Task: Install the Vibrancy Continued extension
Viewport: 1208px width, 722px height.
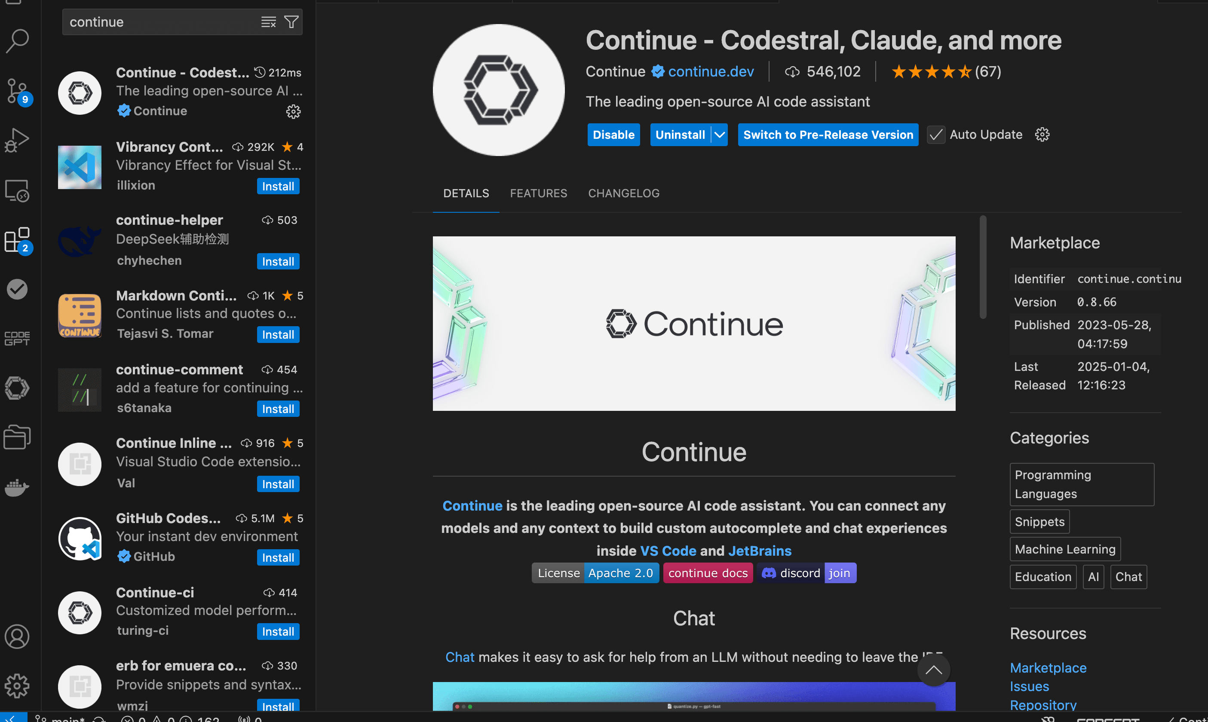Action: (278, 187)
